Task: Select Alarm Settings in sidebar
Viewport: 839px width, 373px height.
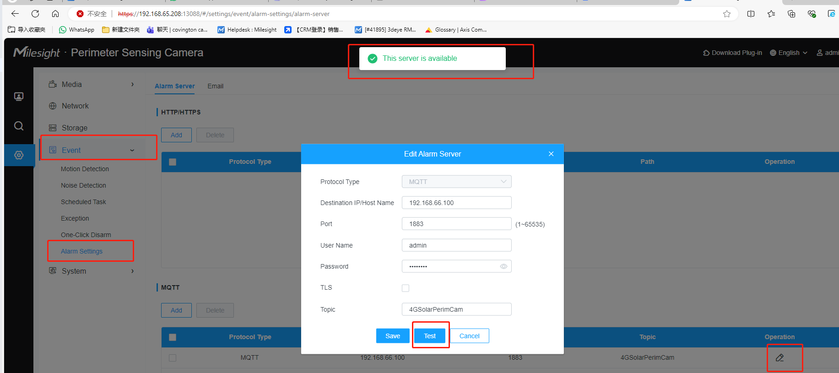Action: 81,251
